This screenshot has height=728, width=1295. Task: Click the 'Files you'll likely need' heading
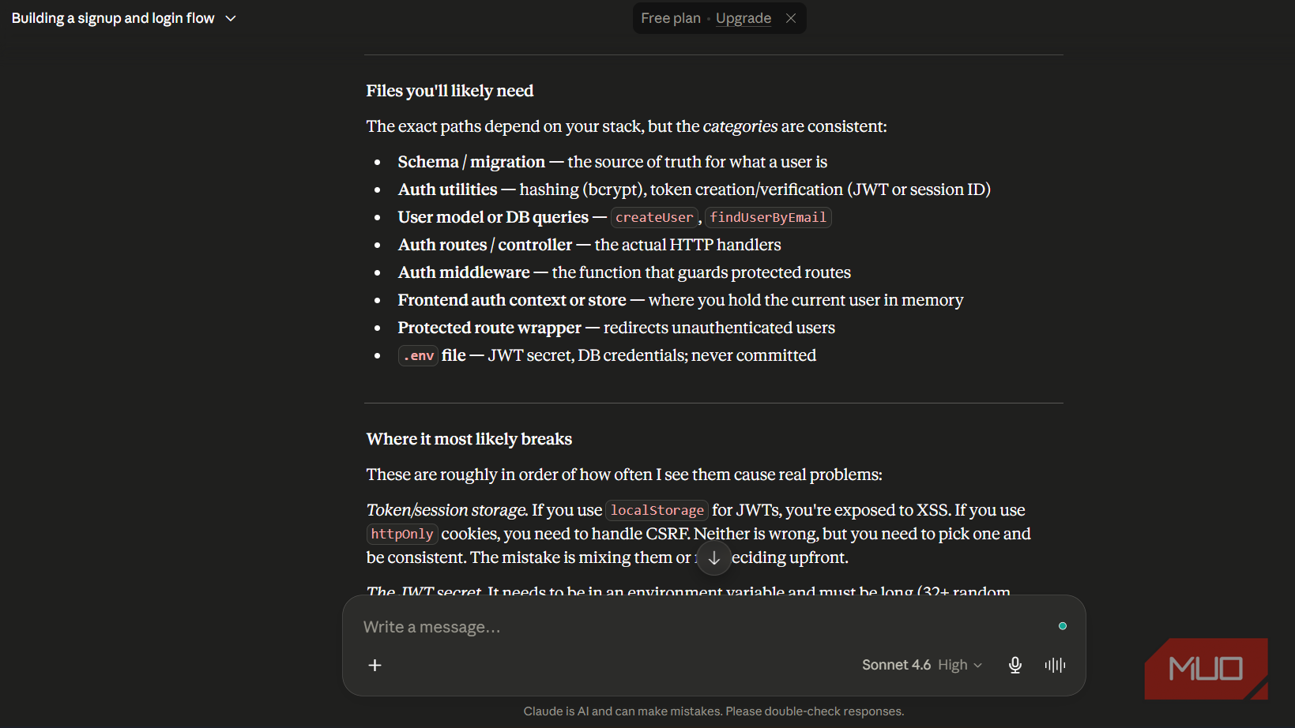pyautogui.click(x=450, y=91)
